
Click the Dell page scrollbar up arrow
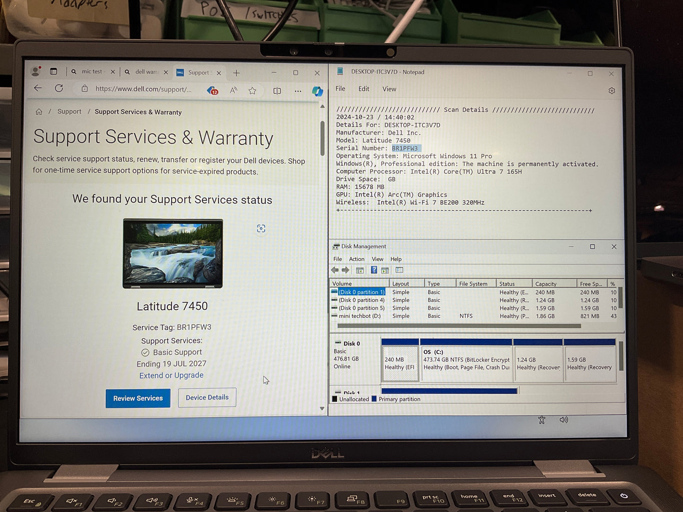(322, 107)
